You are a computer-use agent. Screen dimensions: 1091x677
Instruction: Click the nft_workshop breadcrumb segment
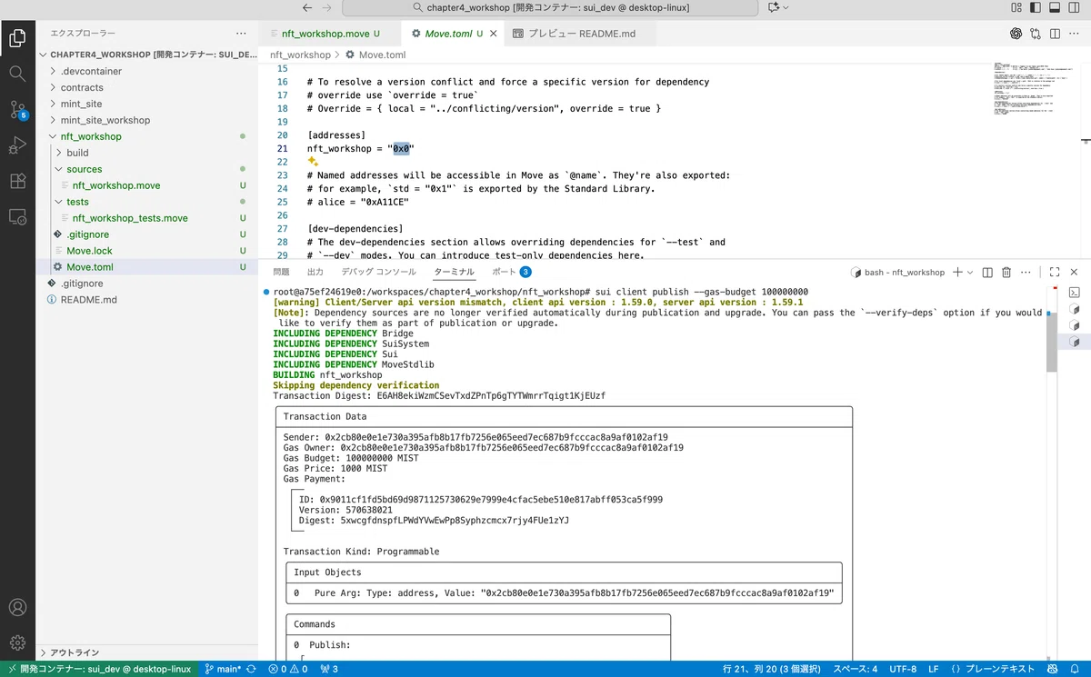[x=300, y=55]
